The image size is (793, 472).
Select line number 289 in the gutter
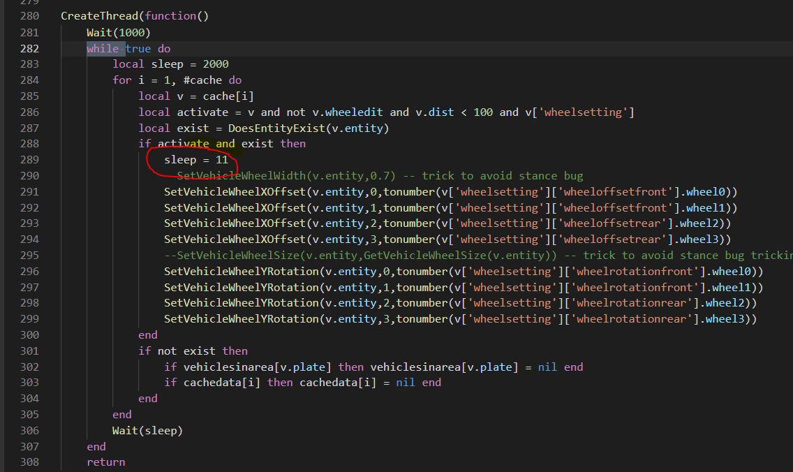pos(29,160)
